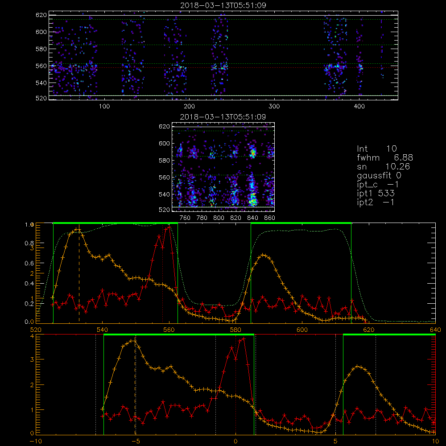Screen dimensions: 446x446
Task: Select the 'Int 10' parameter line
Action: pyautogui.click(x=376, y=149)
